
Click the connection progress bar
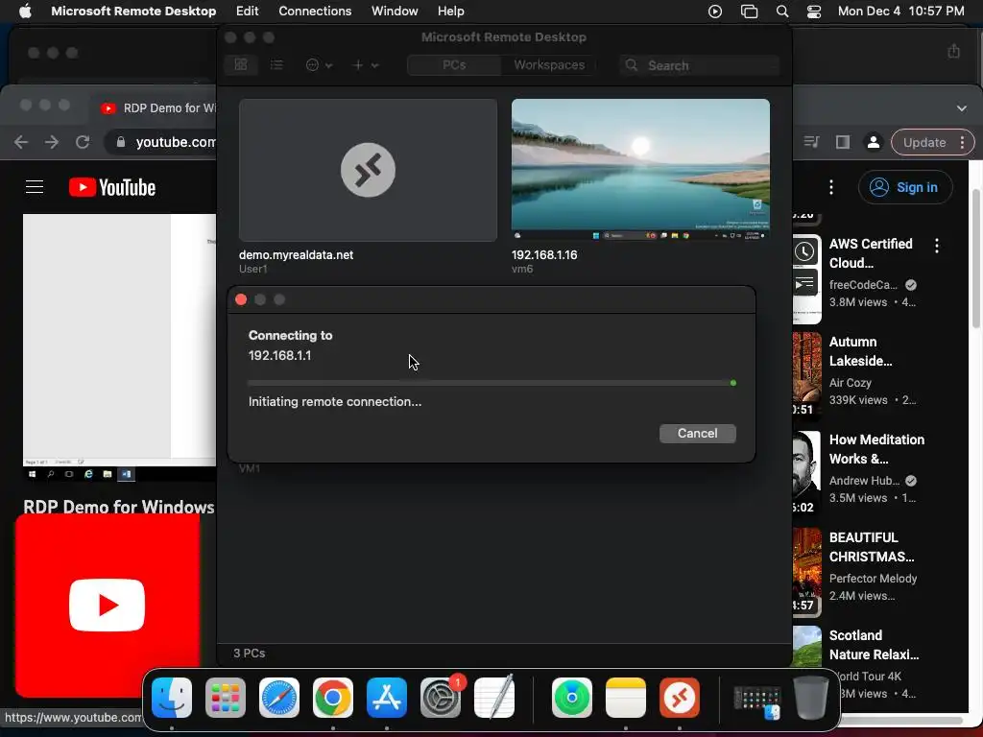[492, 383]
